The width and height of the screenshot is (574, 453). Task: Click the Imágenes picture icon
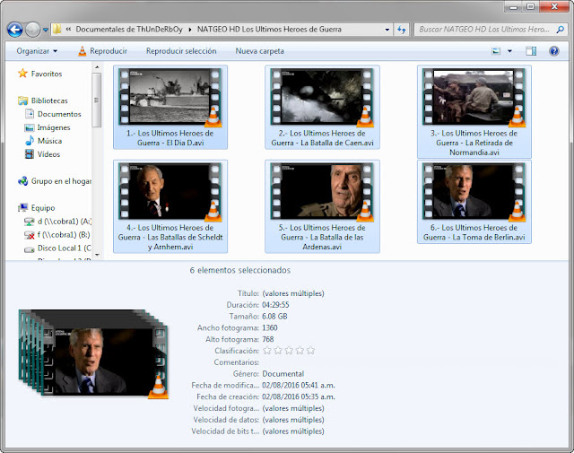click(30, 127)
